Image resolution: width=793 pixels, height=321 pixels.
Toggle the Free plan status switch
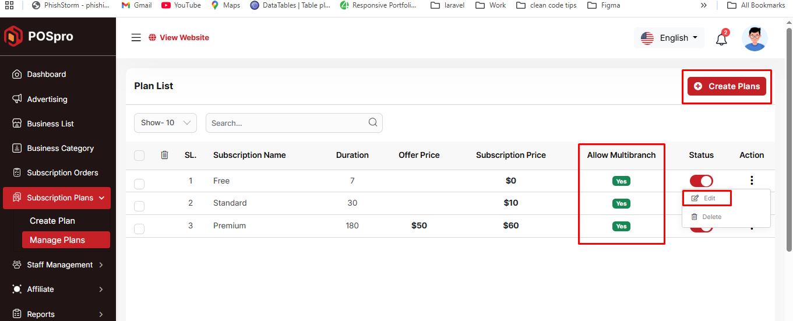(701, 181)
